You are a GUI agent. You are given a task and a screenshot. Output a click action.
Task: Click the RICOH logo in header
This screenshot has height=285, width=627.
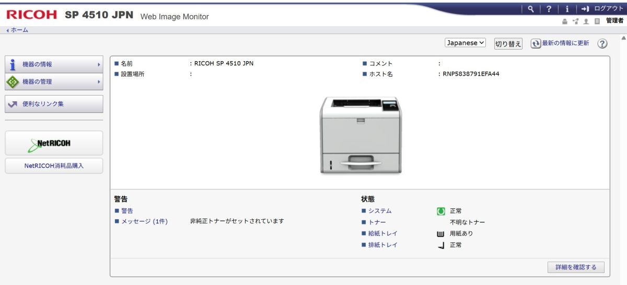coord(32,15)
